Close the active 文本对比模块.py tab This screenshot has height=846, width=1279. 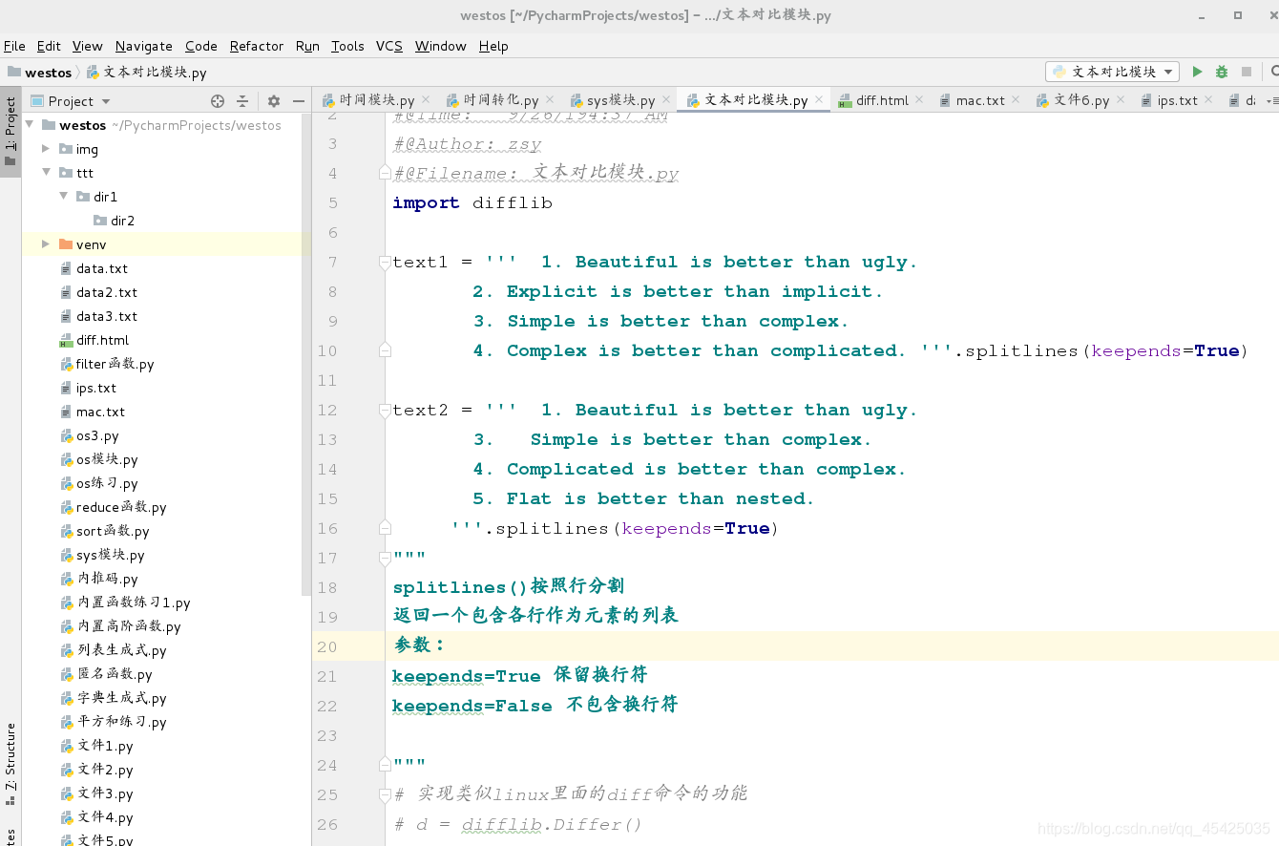[819, 99]
